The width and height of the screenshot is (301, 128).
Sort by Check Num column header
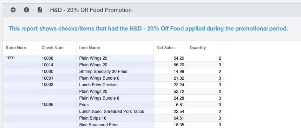(x=52, y=48)
